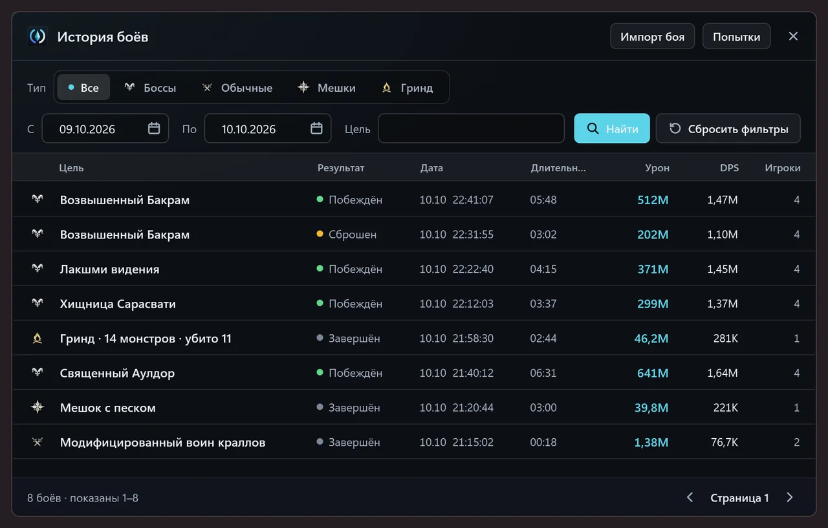The height and width of the screenshot is (528, 828).
Task: Filter fights by Боссы type
Action: 150,87
